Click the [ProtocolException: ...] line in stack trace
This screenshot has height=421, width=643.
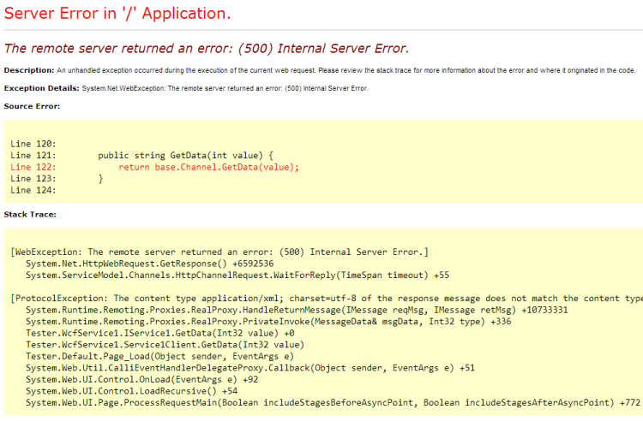click(x=326, y=298)
